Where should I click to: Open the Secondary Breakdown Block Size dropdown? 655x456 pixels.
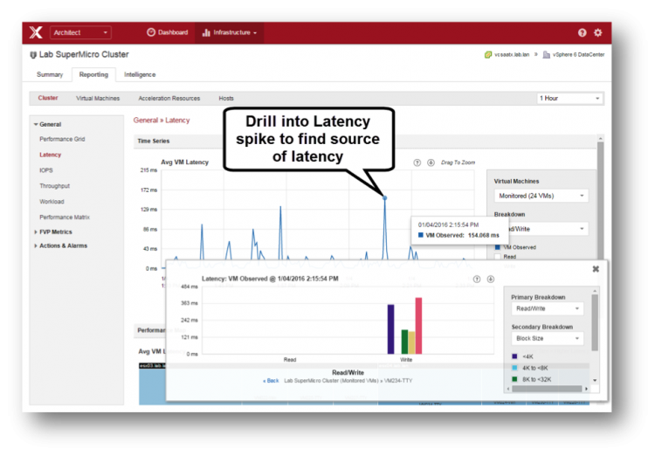tap(548, 339)
